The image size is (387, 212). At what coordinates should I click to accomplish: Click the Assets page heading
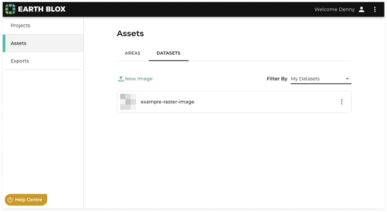point(131,34)
